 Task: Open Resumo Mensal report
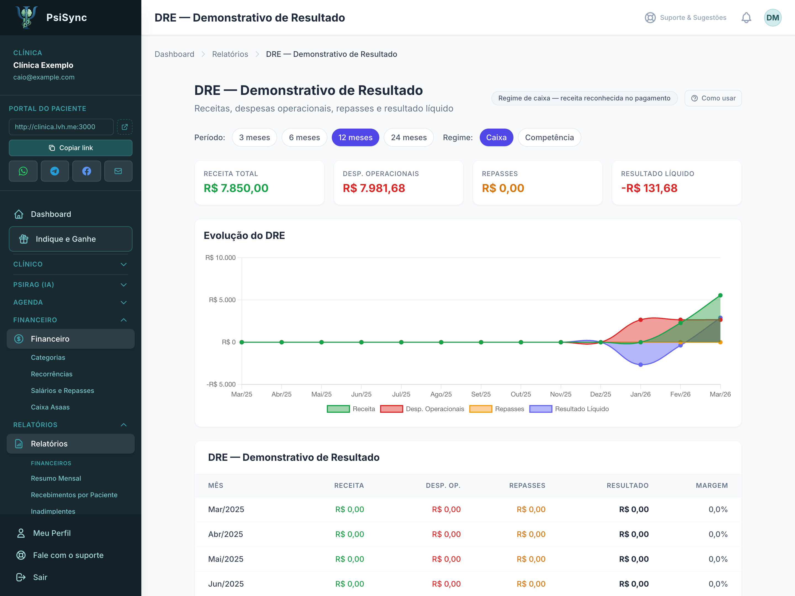[56, 478]
